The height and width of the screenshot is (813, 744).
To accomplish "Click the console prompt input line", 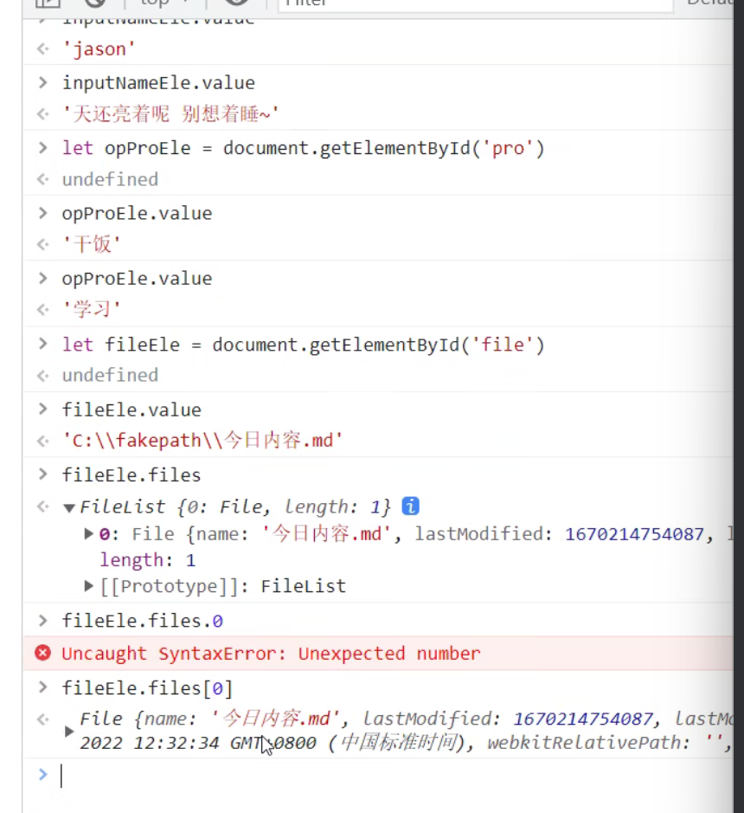I will (x=378, y=776).
